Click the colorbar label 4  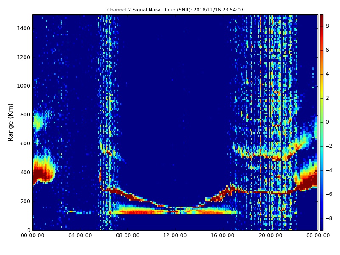(x=327, y=74)
